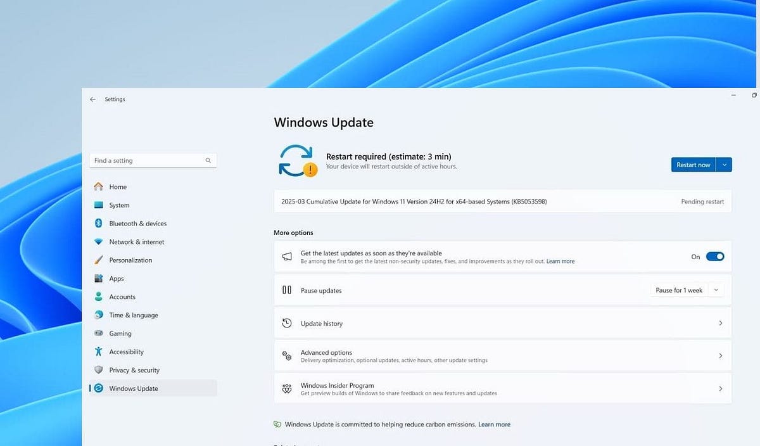Open Windows Insider Program via chevron
This screenshot has height=446, width=760.
click(x=721, y=389)
